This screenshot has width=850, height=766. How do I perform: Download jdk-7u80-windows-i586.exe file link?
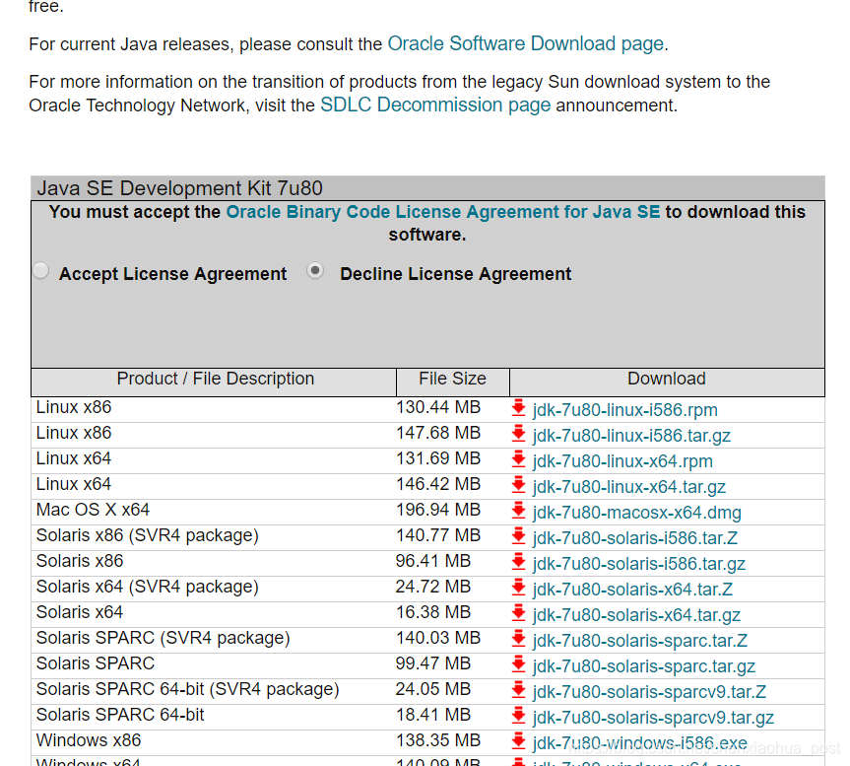click(640, 742)
